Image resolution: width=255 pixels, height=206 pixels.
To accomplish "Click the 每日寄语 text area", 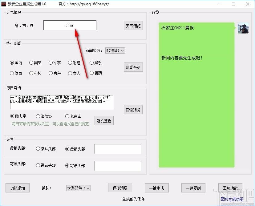I will point(62,102).
